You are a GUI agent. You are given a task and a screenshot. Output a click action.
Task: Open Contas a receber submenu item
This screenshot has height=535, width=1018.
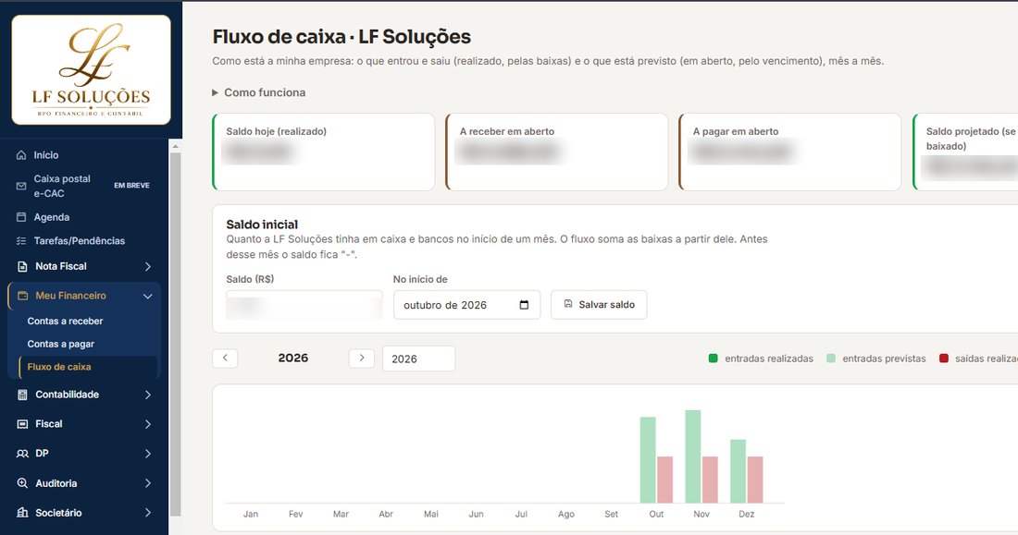(65, 321)
